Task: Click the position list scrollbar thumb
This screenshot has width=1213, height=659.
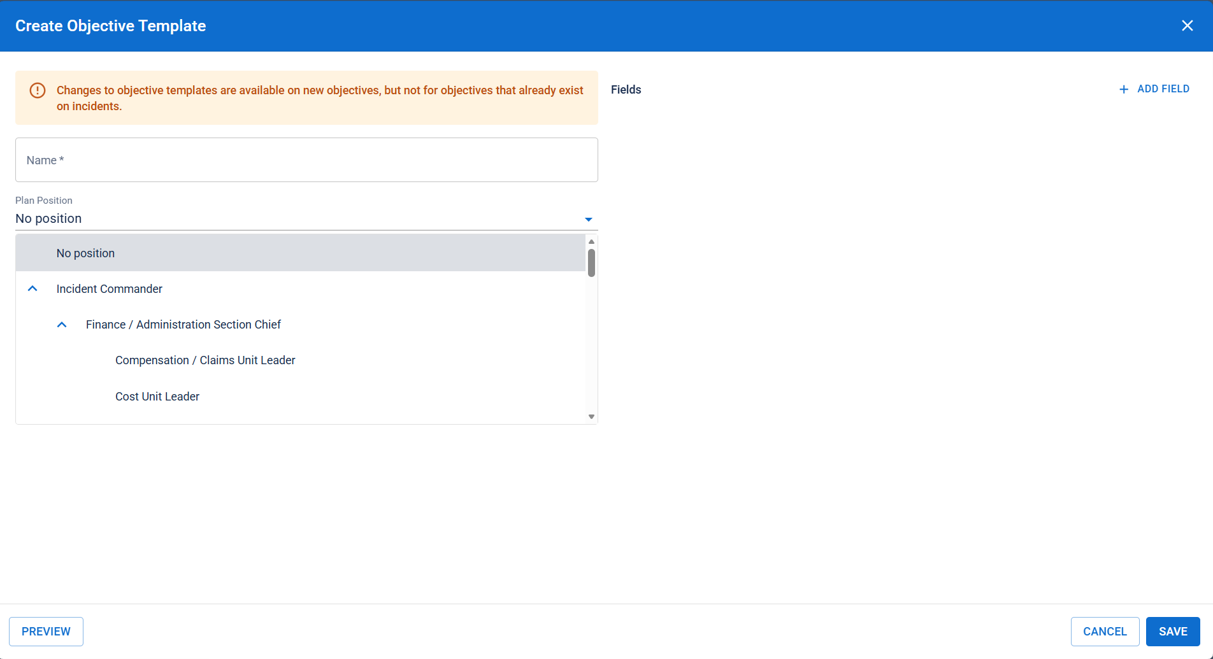Action: click(x=591, y=263)
